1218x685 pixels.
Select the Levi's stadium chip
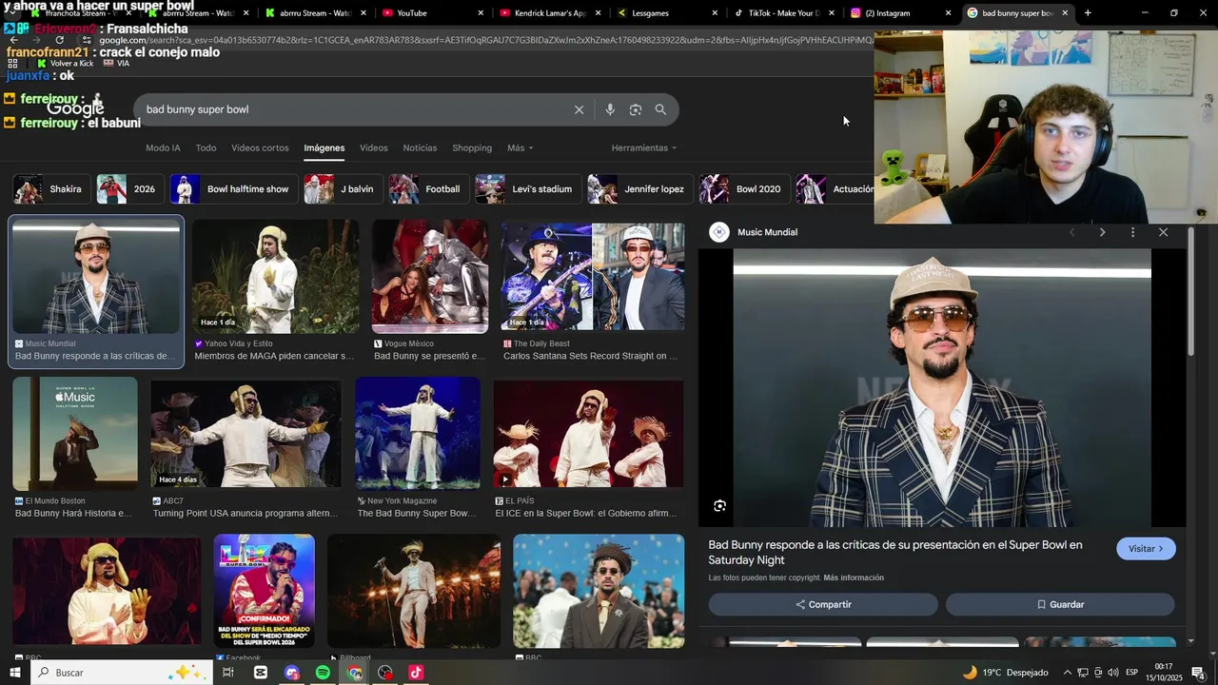tap(527, 189)
